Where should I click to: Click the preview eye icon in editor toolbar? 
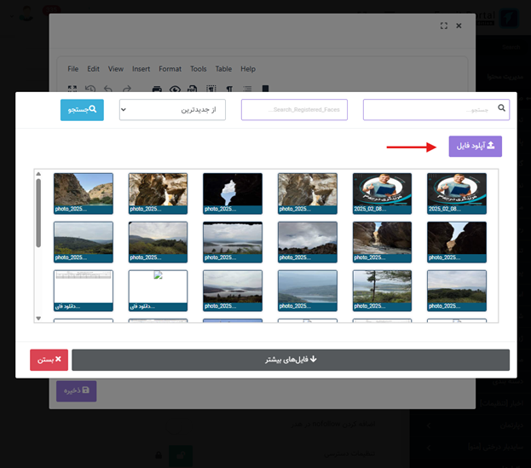[x=175, y=88]
